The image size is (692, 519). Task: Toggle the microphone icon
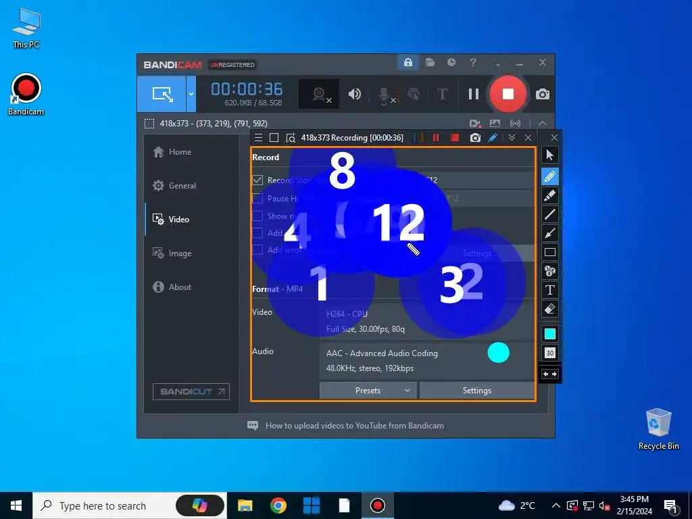[384, 95]
